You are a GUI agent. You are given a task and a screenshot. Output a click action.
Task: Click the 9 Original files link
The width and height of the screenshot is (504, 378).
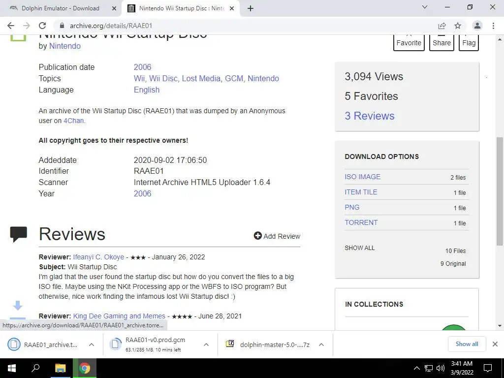click(453, 264)
